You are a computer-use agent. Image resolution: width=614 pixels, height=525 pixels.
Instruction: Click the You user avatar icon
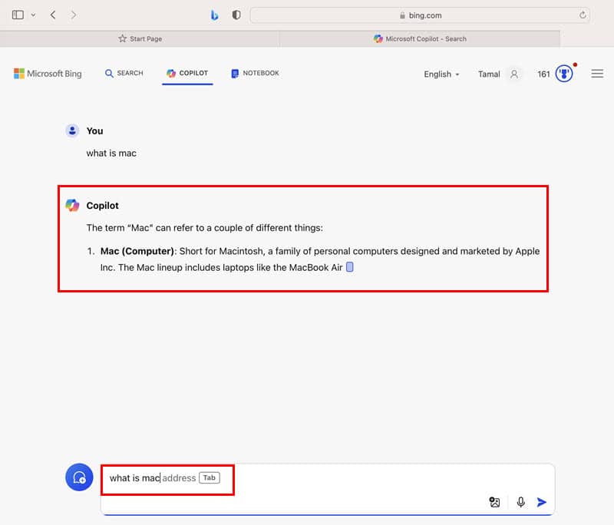tap(72, 130)
